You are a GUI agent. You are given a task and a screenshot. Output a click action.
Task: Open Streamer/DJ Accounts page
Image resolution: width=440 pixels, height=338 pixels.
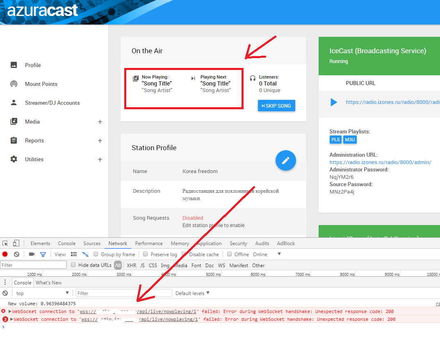pyautogui.click(x=52, y=103)
